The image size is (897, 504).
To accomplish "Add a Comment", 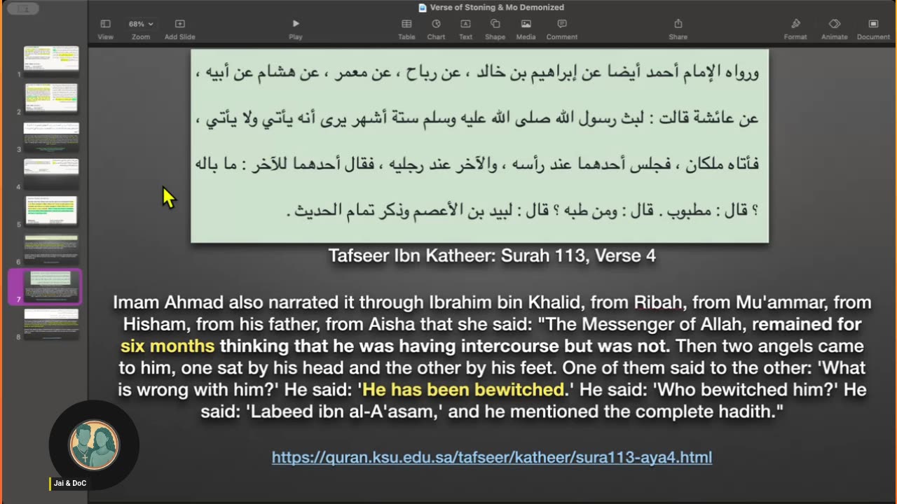I will (562, 29).
